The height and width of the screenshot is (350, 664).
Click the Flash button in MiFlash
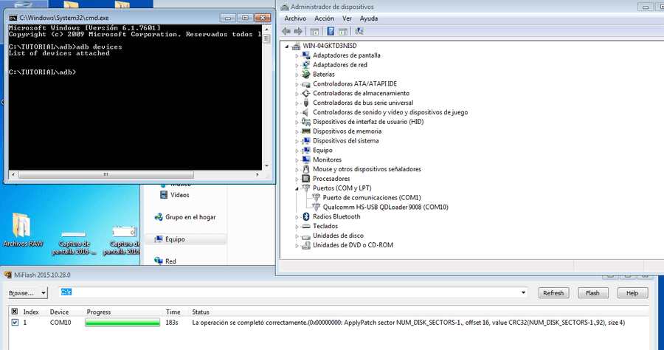pos(592,293)
